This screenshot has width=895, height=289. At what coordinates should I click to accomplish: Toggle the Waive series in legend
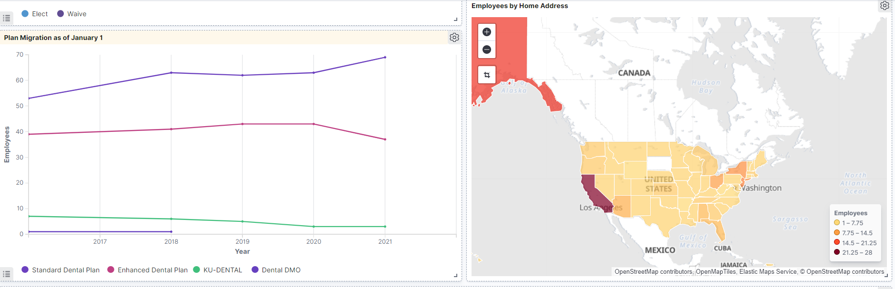click(71, 14)
